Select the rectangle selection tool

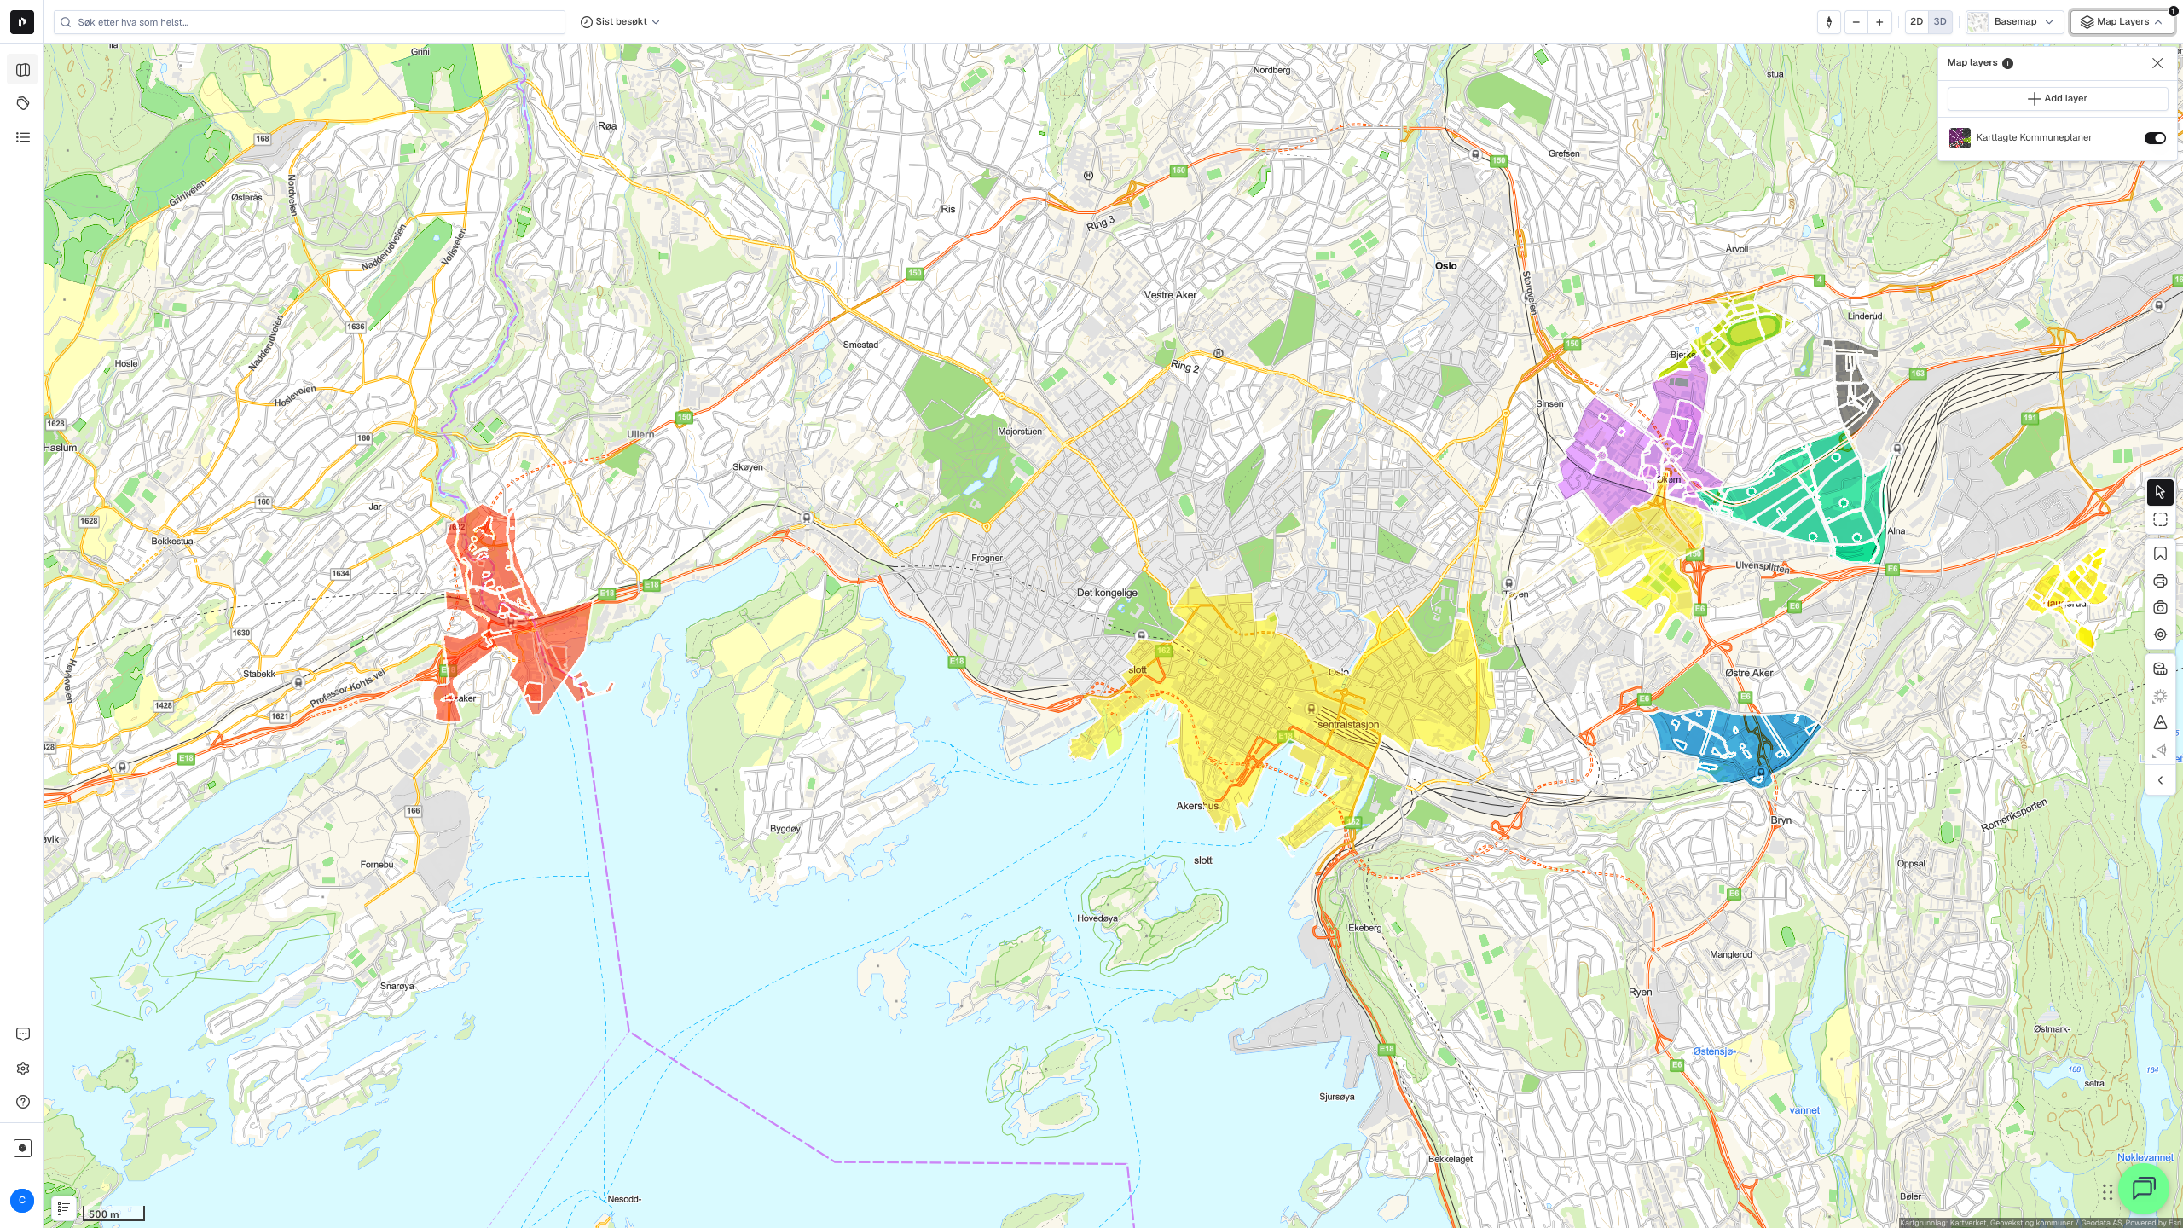tap(2160, 519)
